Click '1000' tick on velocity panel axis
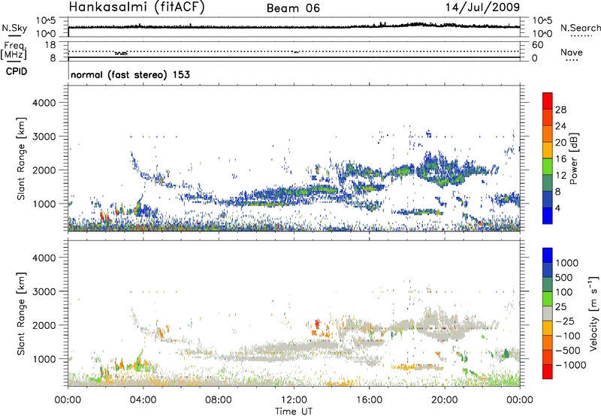 (x=44, y=359)
